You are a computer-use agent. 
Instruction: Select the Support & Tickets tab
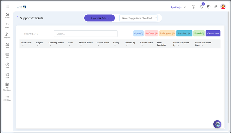[99, 18]
